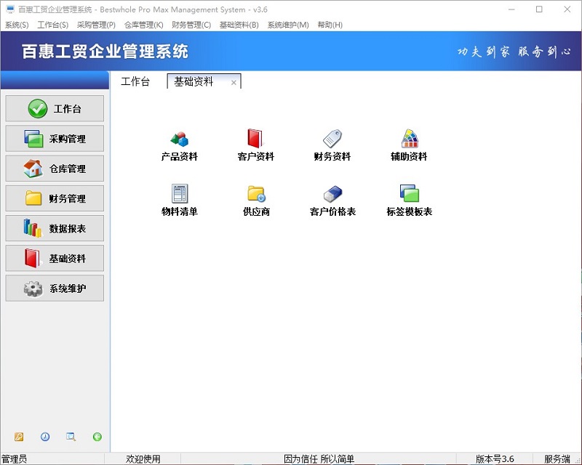Open the 采购管理(P) menu

[96, 25]
